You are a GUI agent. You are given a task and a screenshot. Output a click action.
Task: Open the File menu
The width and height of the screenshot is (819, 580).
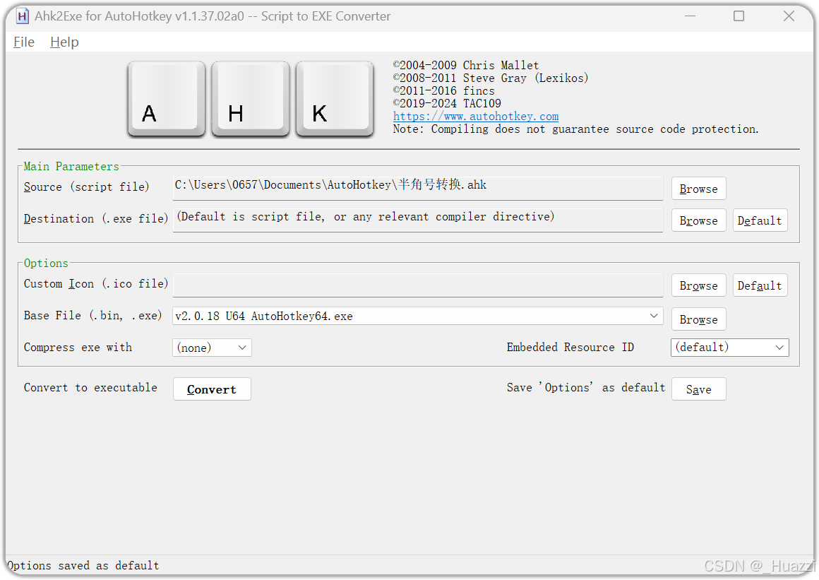click(x=24, y=42)
